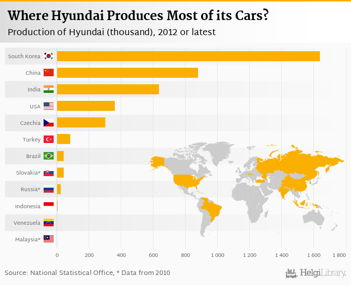Click the South Korea production bar

188,56
